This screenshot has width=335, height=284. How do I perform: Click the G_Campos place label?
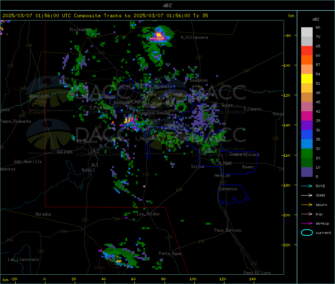(253, 109)
